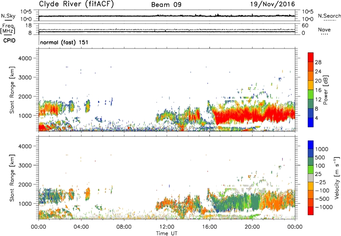Click the "-100" label on Velocity color bar

coord(322,190)
